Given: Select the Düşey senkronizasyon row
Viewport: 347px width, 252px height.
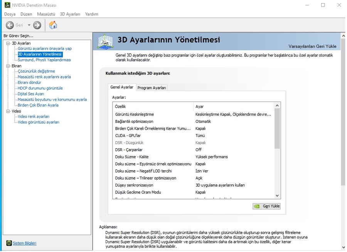Looking at the screenshot, I should [x=193, y=185].
